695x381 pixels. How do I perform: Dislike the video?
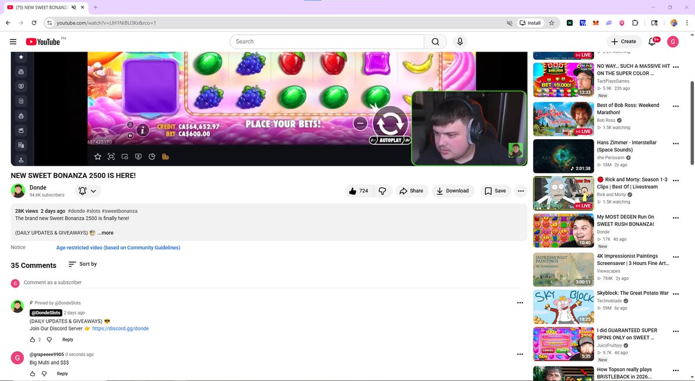(382, 191)
